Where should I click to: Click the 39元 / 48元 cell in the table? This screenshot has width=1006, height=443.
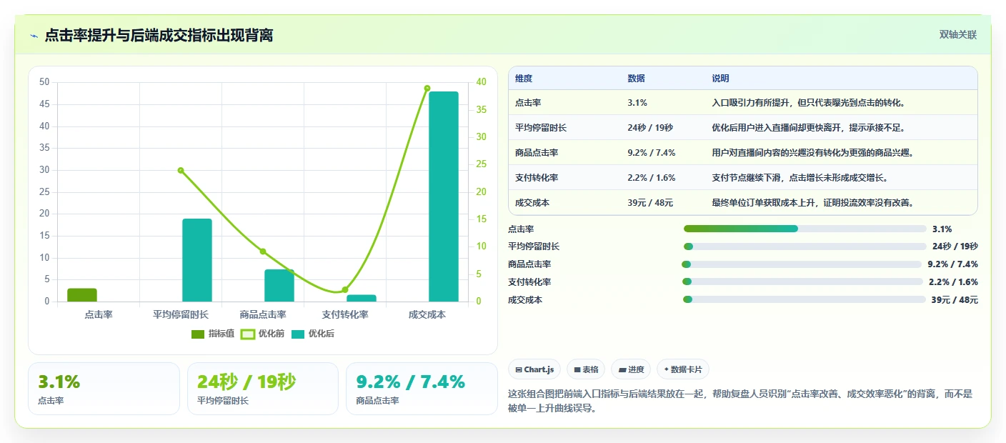point(650,203)
